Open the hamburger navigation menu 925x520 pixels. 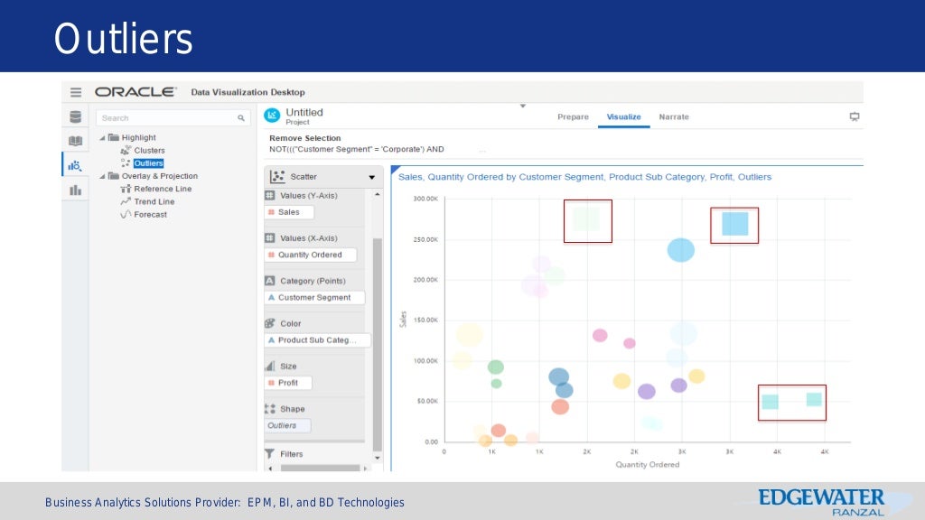tap(76, 92)
